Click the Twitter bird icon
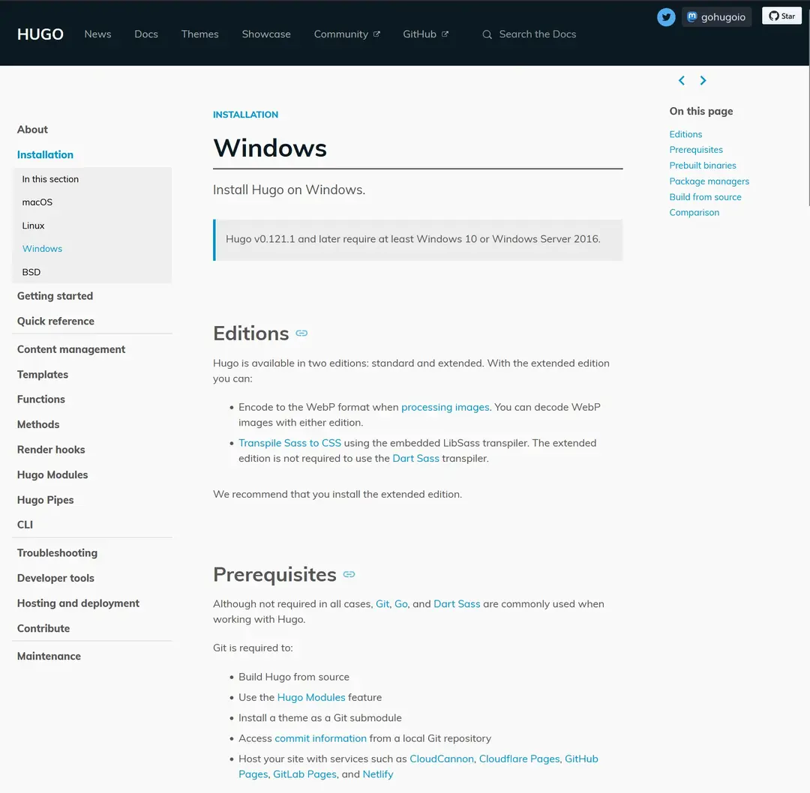The height and width of the screenshot is (793, 810). click(666, 17)
